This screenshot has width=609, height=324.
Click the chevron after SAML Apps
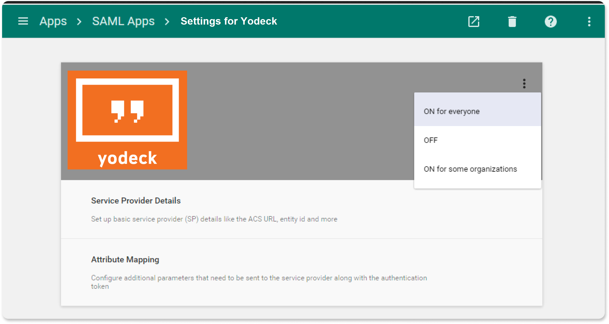167,21
